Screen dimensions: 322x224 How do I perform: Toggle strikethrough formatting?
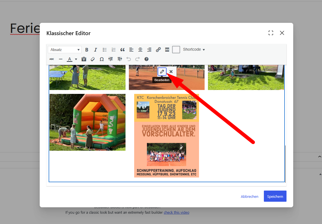[x=52, y=59]
